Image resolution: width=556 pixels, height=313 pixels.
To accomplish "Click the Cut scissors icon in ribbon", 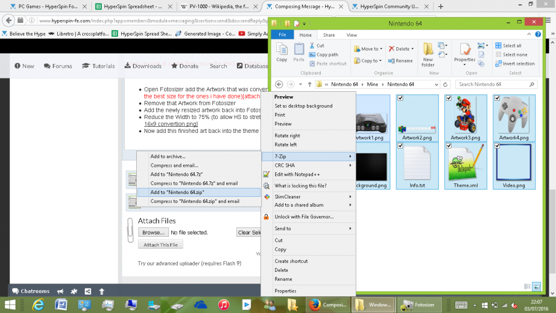I will tap(313, 46).
